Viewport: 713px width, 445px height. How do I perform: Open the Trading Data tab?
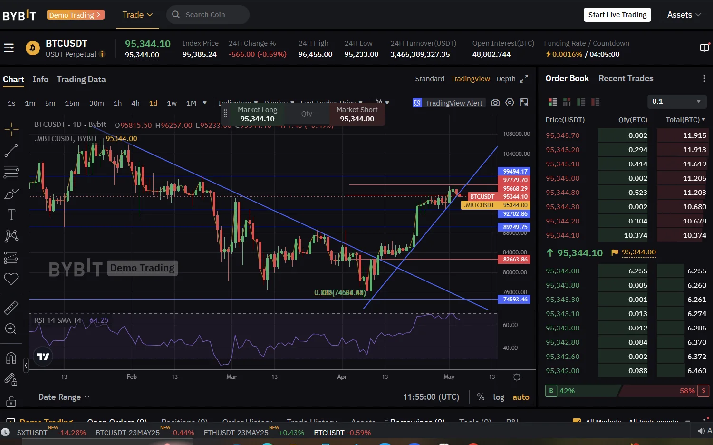coord(81,79)
